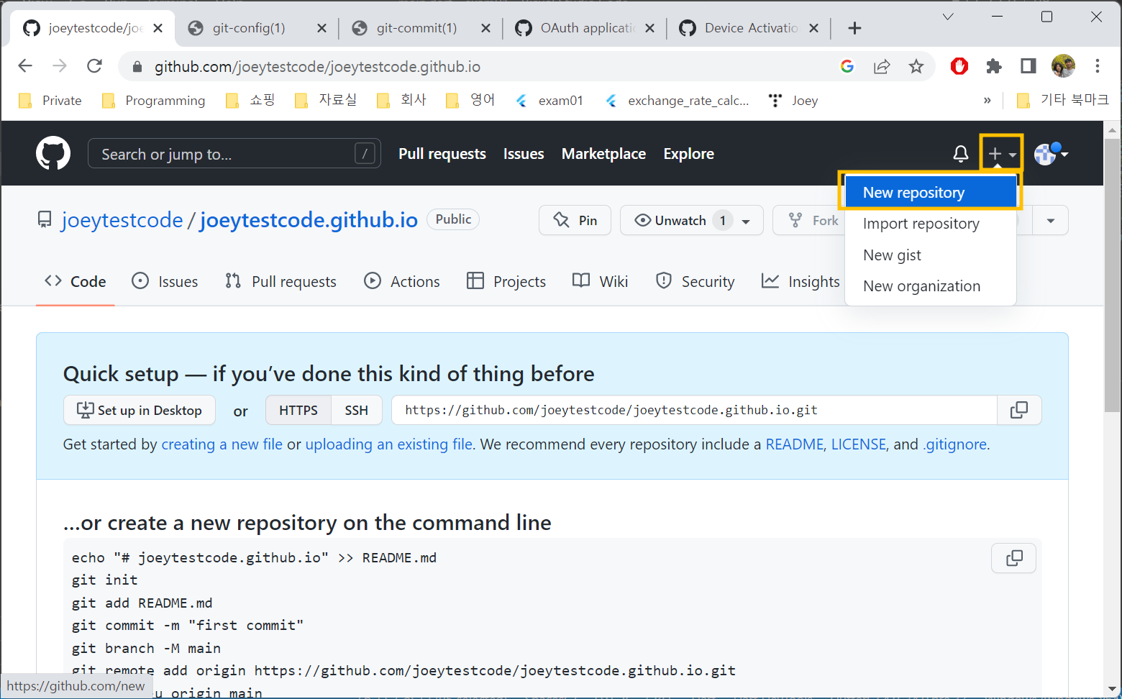Image resolution: width=1122 pixels, height=699 pixels.
Task: Open the Security tab
Action: pos(695,282)
